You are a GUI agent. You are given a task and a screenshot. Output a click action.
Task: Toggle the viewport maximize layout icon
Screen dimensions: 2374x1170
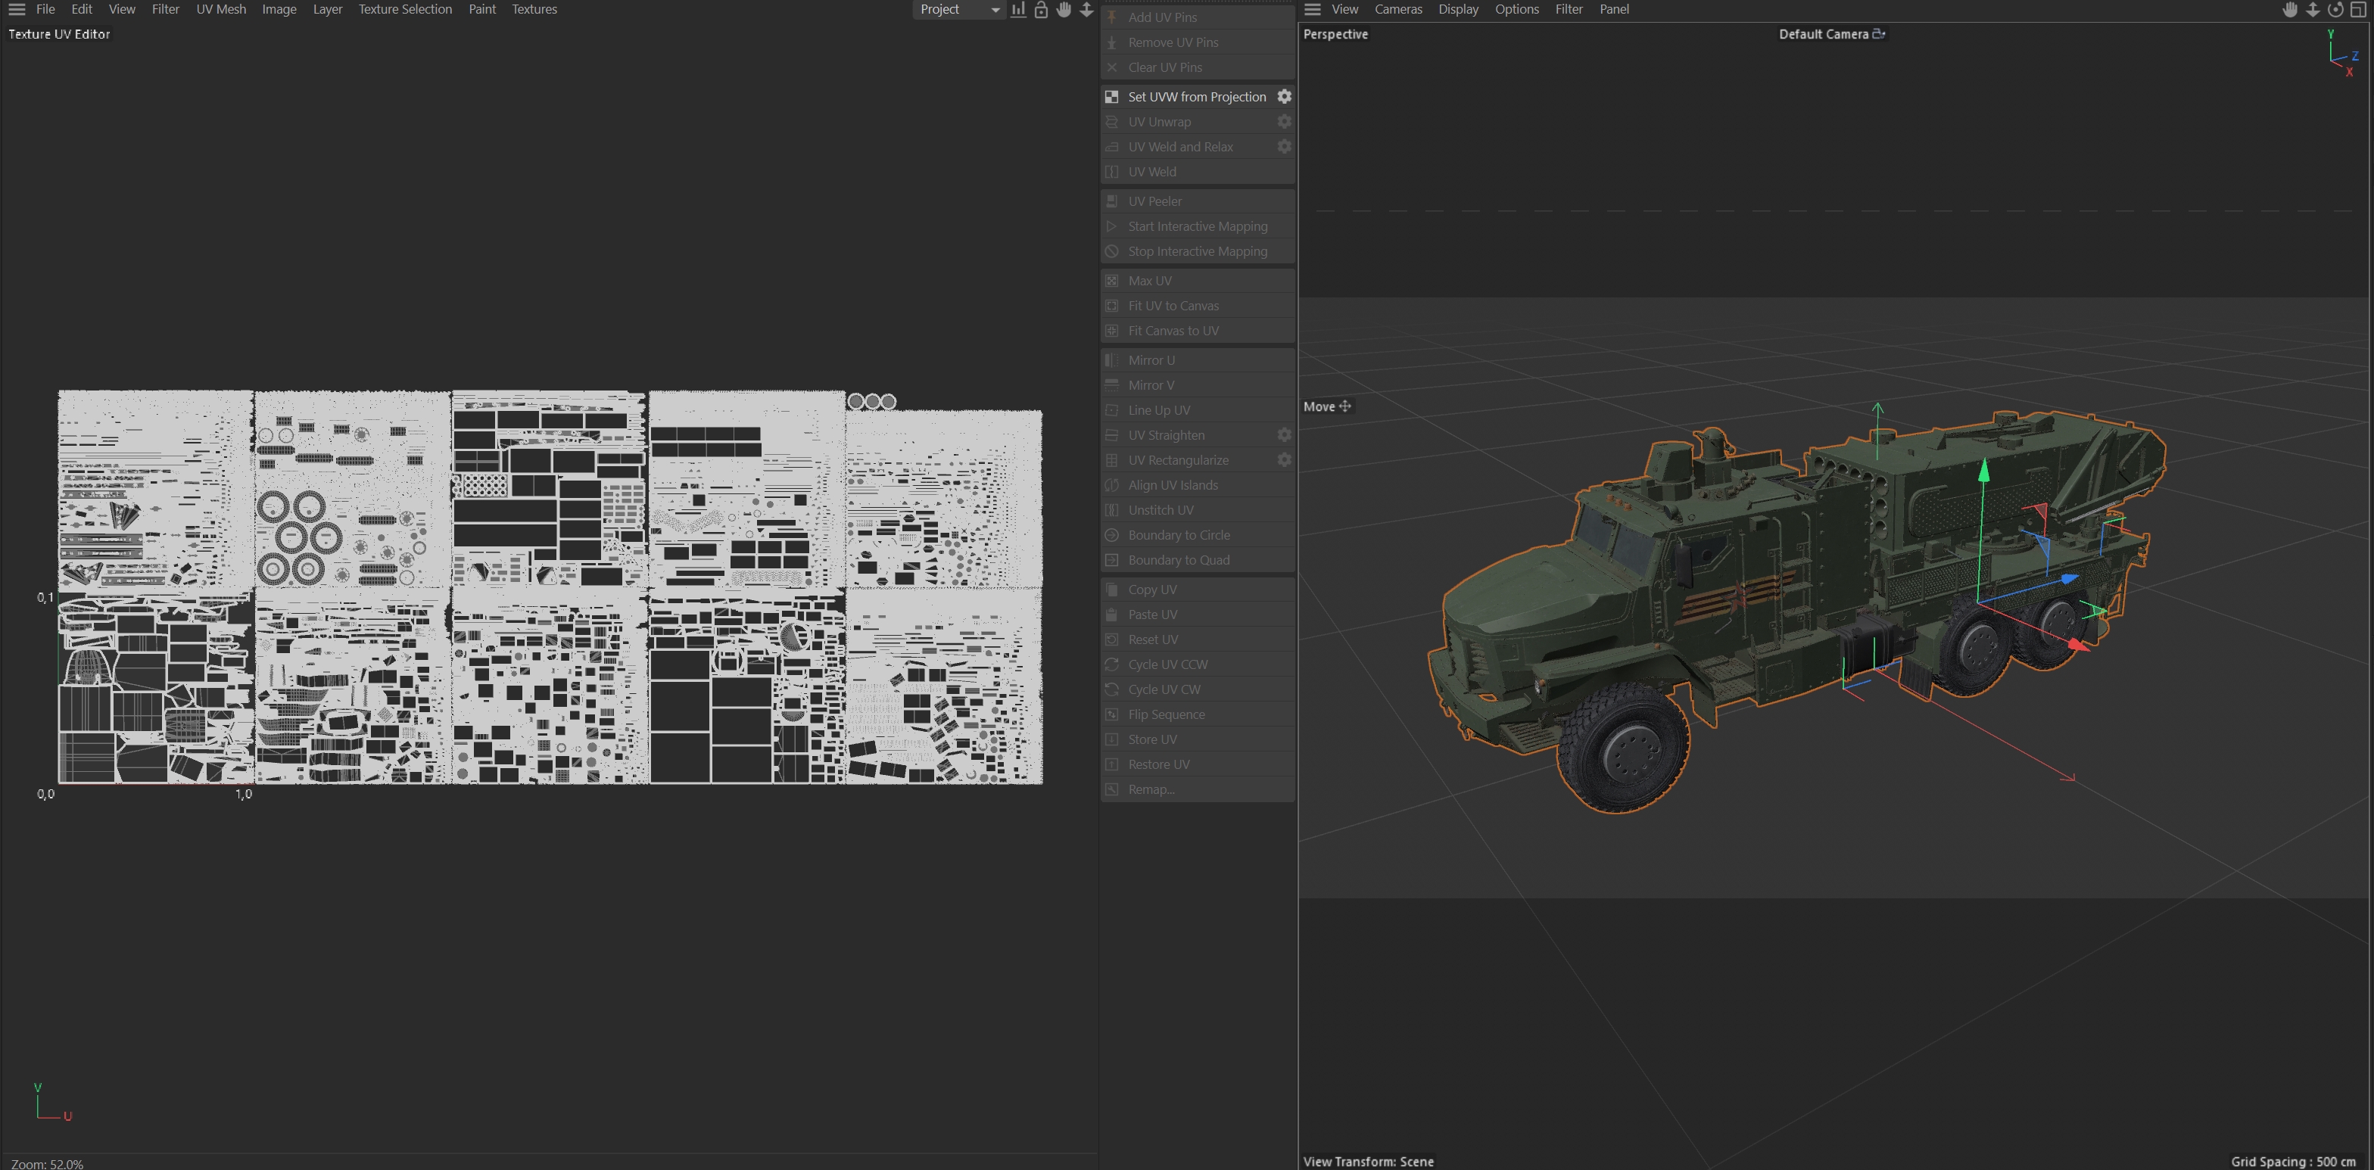pos(2358,9)
